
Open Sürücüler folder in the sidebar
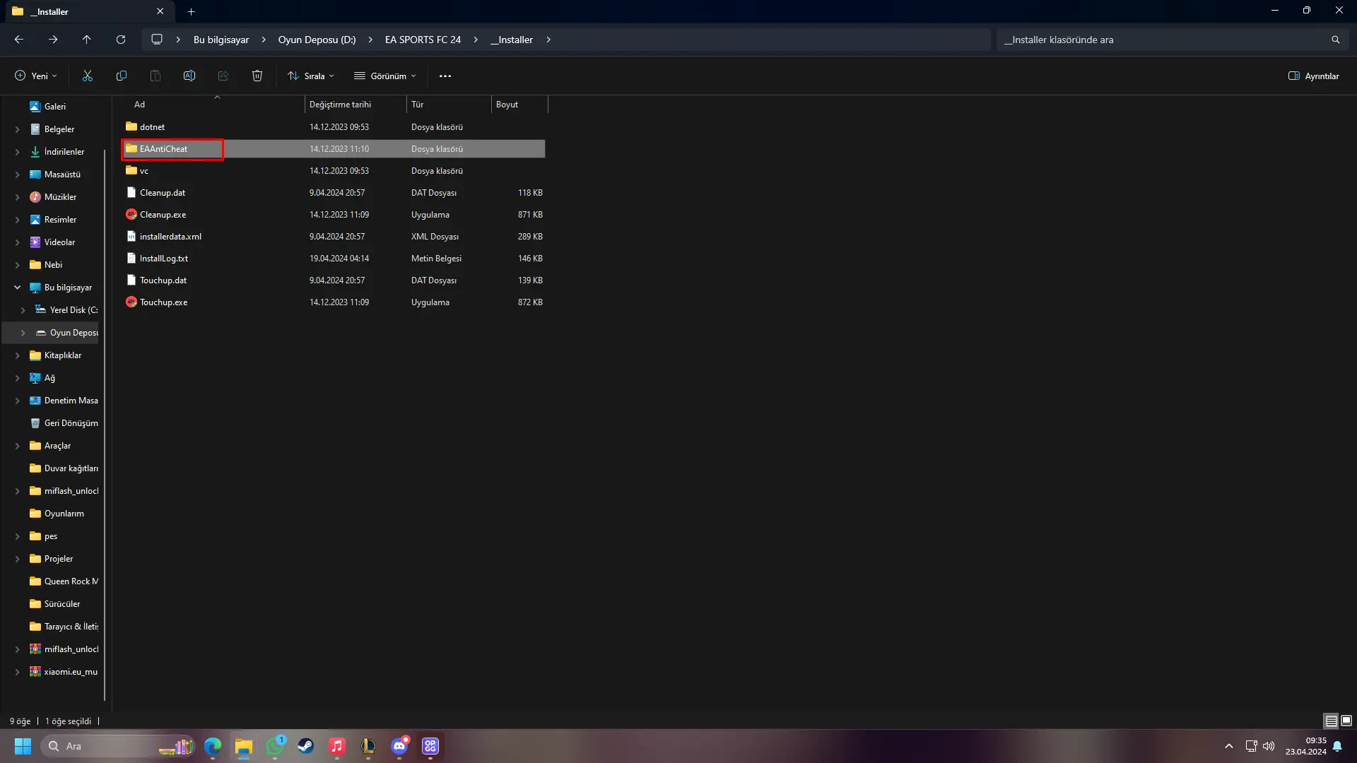[55, 604]
